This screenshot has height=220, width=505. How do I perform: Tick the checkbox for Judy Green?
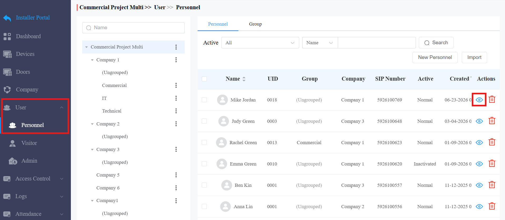tap(204, 121)
